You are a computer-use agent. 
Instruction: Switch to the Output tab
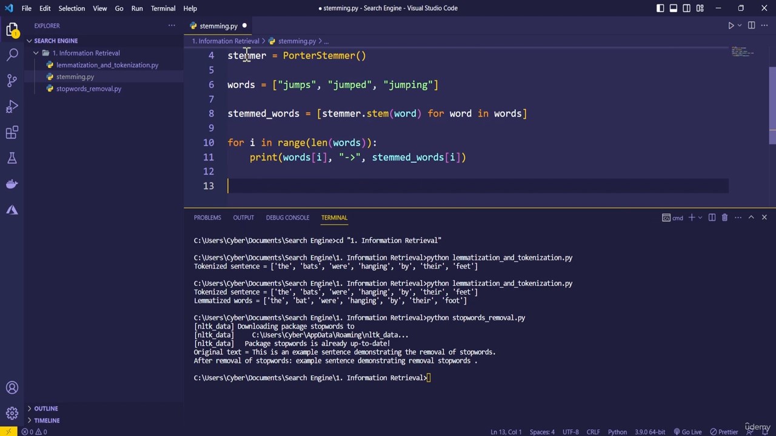click(243, 217)
